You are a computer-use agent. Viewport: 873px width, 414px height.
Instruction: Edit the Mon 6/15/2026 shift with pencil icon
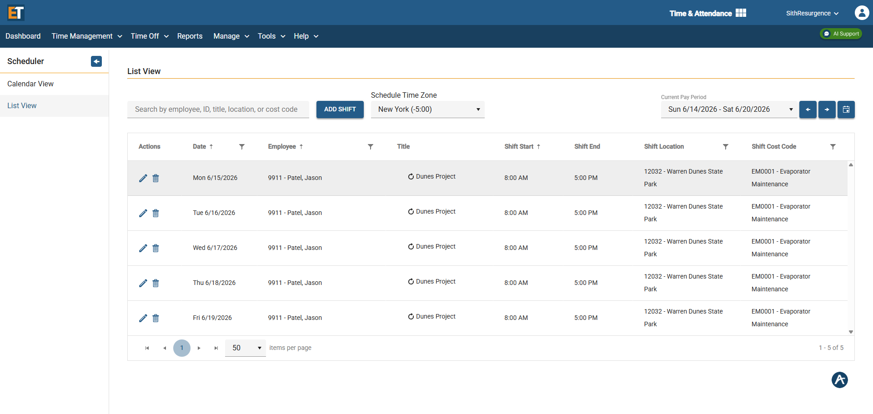(x=143, y=178)
